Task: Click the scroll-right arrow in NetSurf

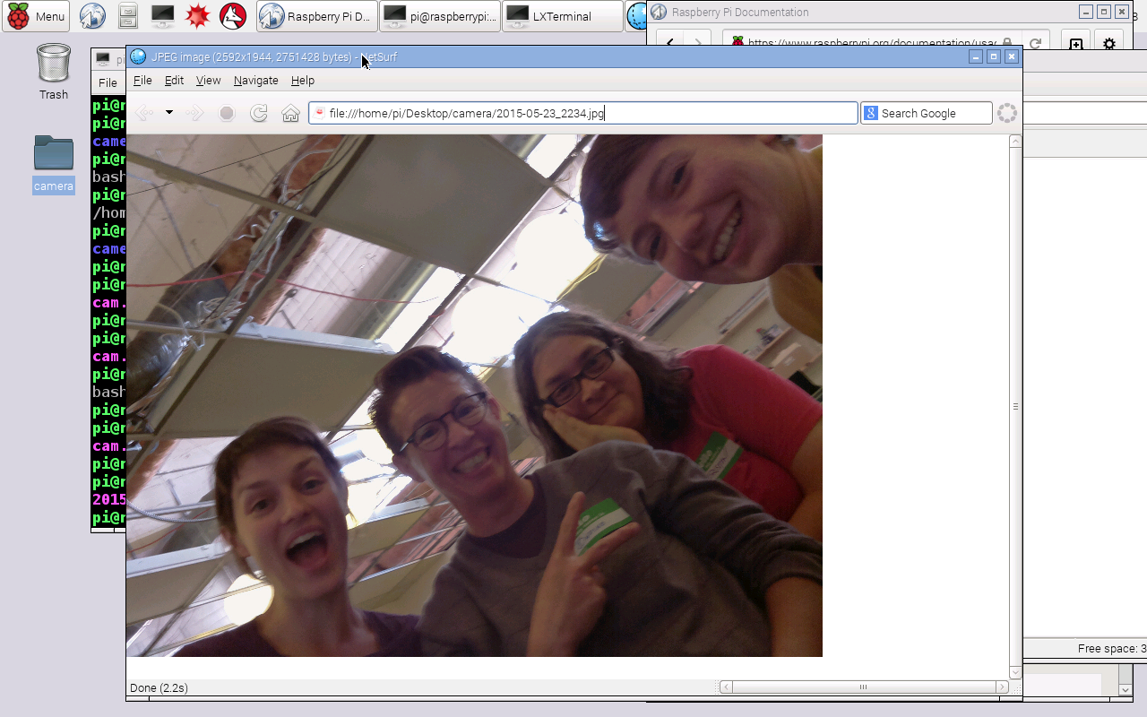Action: click(1002, 687)
